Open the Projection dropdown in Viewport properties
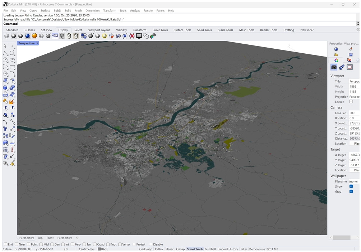This screenshot has height=252, width=361. click(x=354, y=97)
